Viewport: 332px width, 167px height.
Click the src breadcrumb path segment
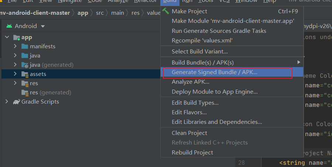pos(100,13)
